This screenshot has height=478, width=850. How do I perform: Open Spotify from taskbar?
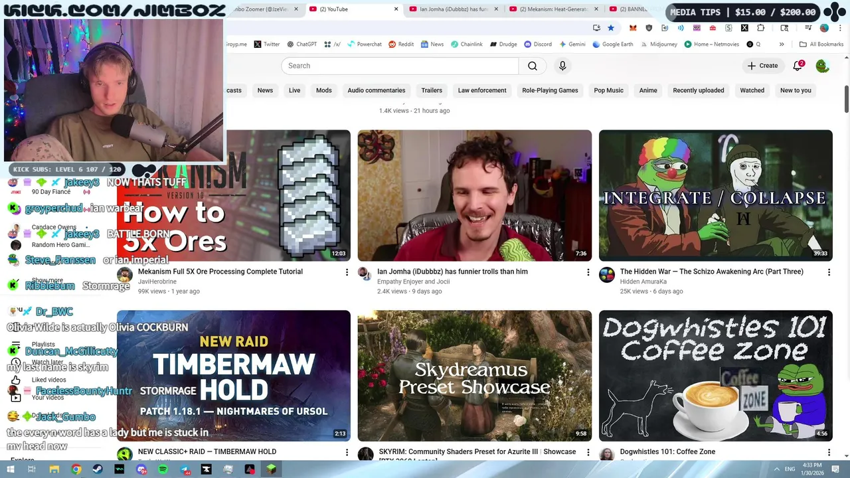click(x=163, y=469)
